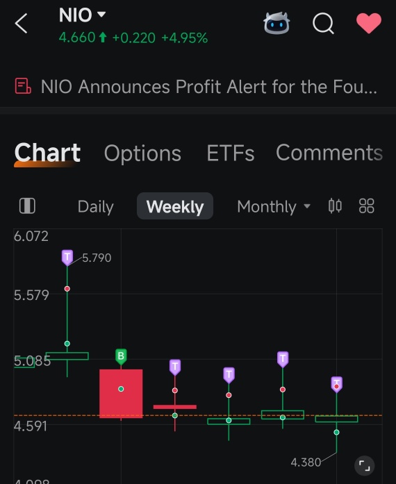Toggle the split panel view icon
This screenshot has width=396, height=484.
coord(27,206)
